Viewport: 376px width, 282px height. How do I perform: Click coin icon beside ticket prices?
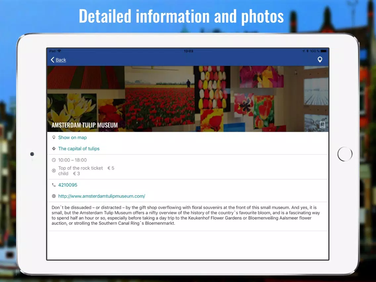pos(54,170)
